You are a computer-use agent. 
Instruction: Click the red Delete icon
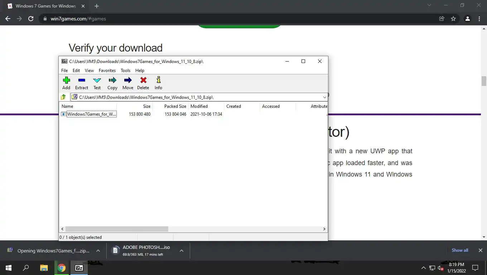(143, 83)
